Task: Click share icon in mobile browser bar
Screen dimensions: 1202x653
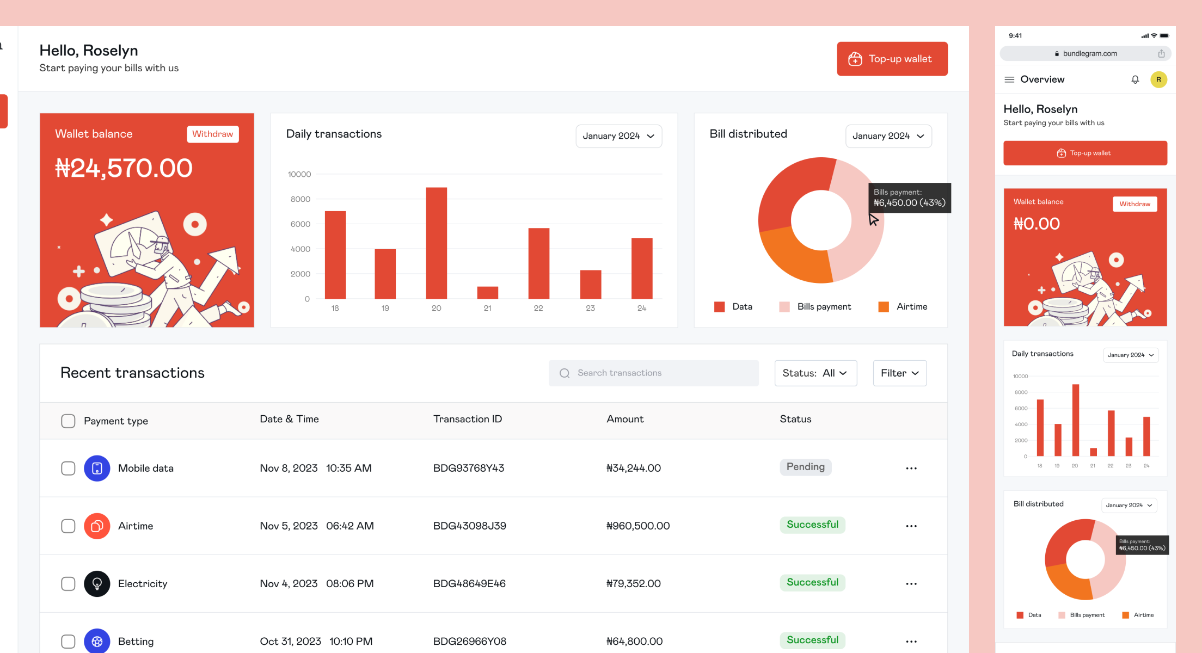Action: (x=1161, y=53)
